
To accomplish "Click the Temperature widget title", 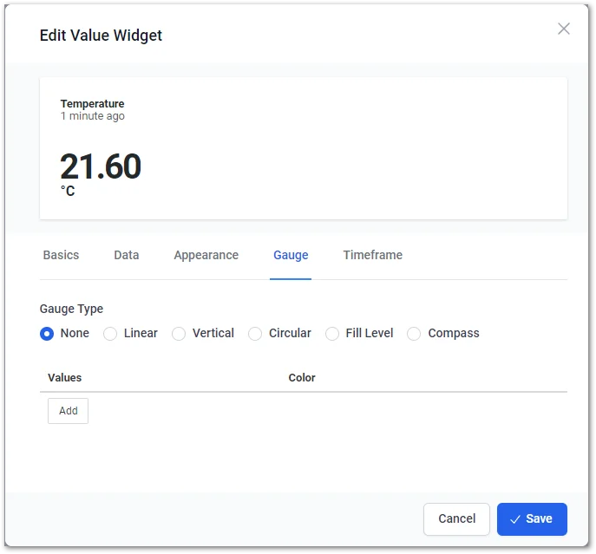I will click(x=92, y=104).
